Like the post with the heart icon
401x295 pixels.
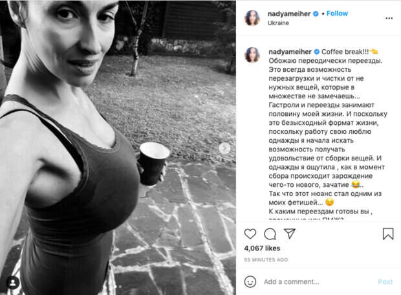(250, 234)
